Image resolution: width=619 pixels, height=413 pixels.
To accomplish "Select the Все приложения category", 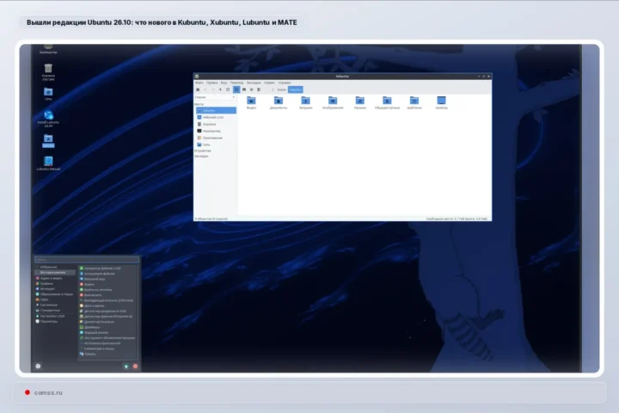I will point(55,273).
